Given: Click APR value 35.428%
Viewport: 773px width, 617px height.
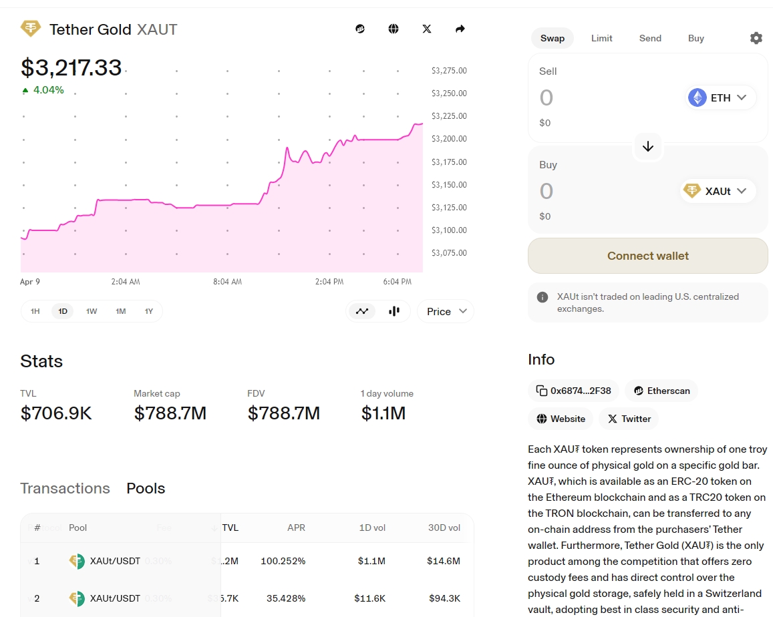Looking at the screenshot, I should click(286, 598).
